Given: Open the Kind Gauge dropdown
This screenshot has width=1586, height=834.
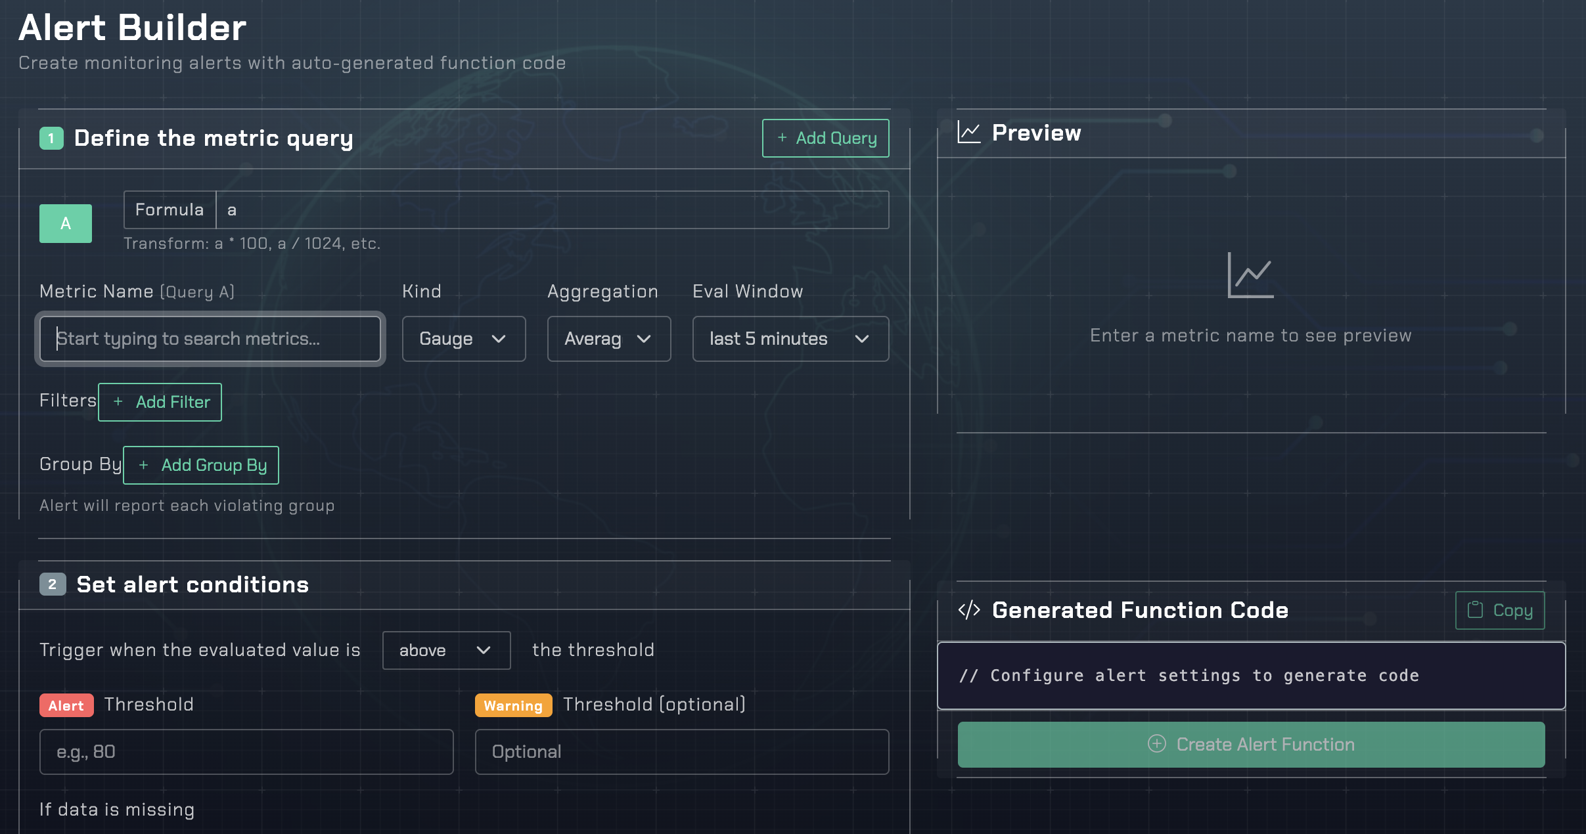Looking at the screenshot, I should tap(463, 339).
